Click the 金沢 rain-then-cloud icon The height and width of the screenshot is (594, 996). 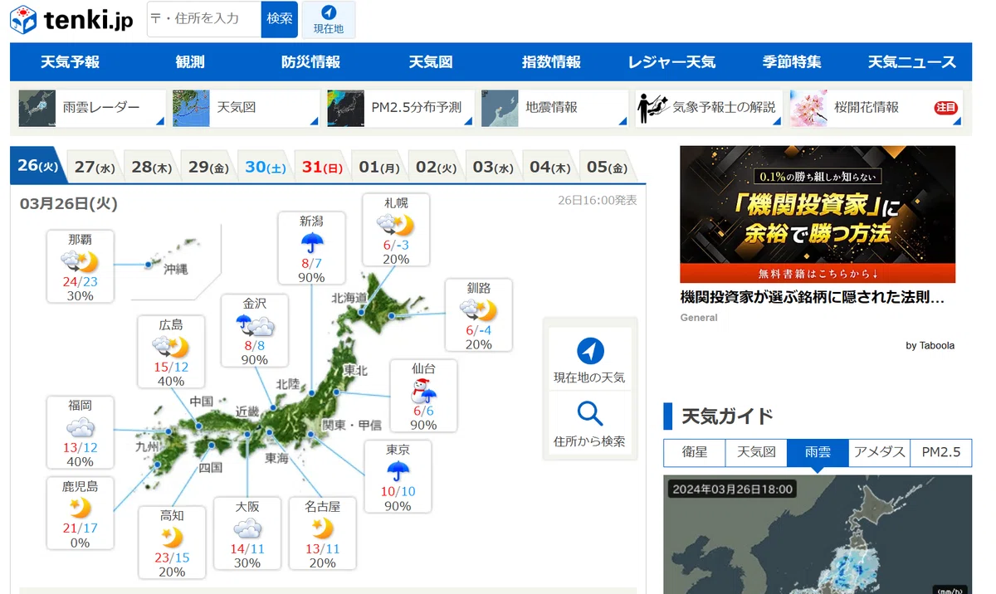click(x=255, y=325)
